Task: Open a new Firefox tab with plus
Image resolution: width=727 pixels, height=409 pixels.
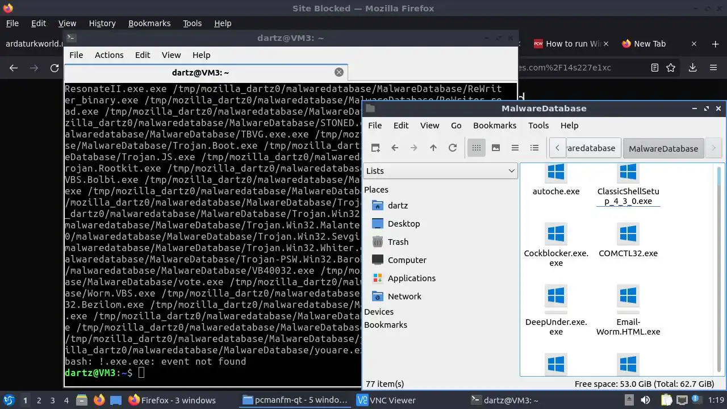Action: pos(715,44)
